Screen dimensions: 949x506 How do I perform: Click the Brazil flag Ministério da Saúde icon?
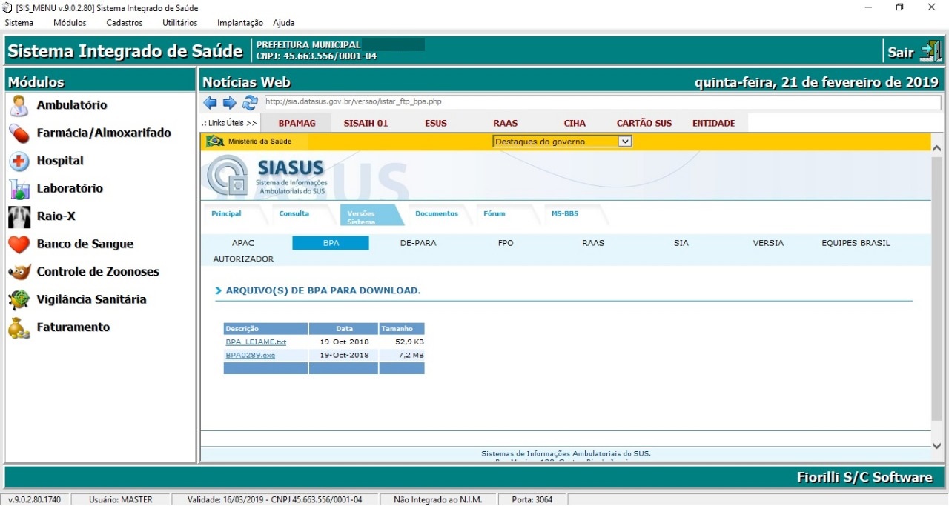point(215,141)
